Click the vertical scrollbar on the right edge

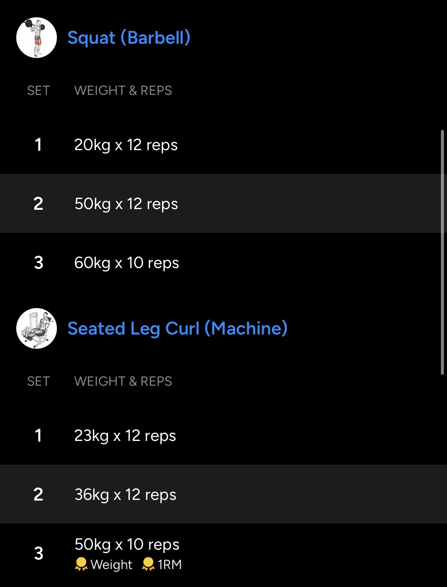pyautogui.click(x=442, y=252)
